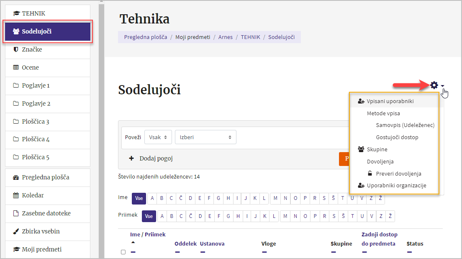Screen dimensions: 462x259
Task: Click folder icon beside Poglavje 1
Action: pos(16,85)
